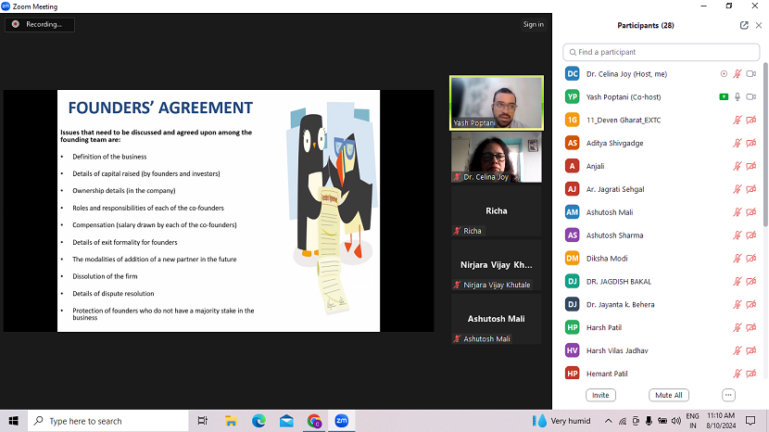Open the Mail app from the taskbar

point(286,421)
